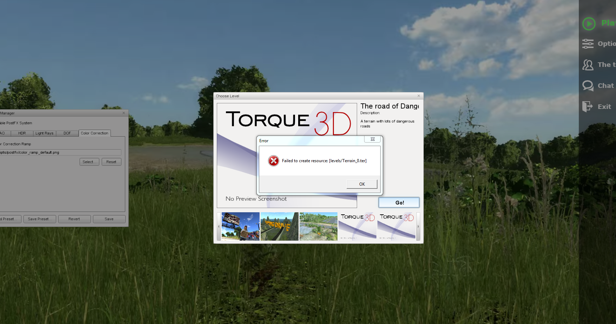Click the color_ramp_default.png path field
The height and width of the screenshot is (324, 616).
tap(60, 152)
